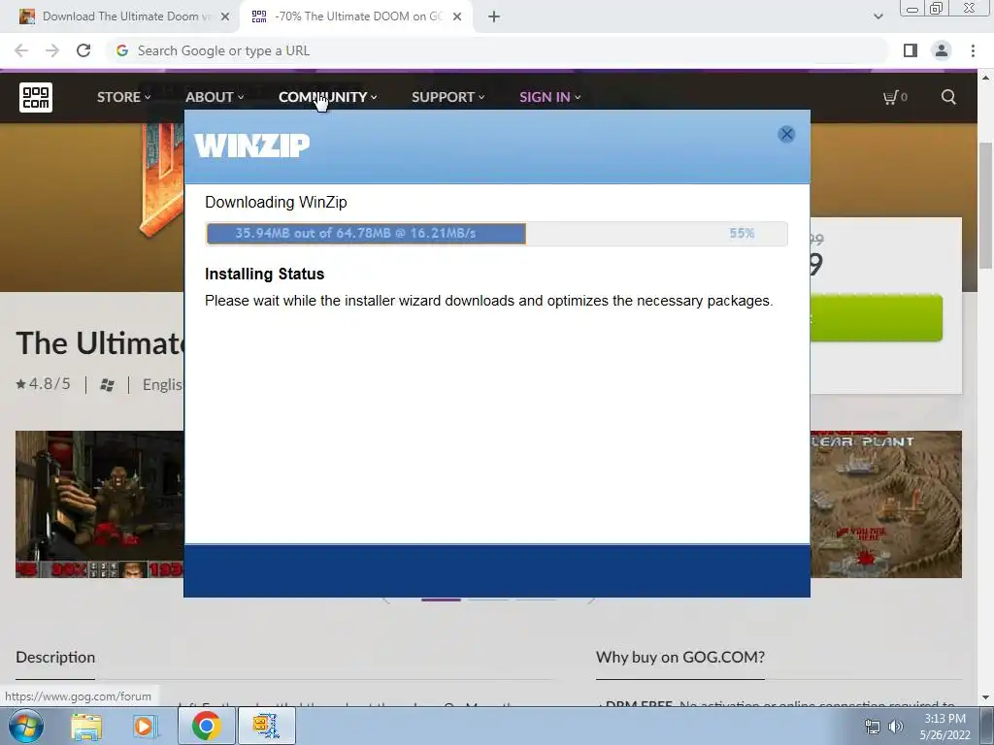
Task: Toggle the browser side panel icon
Action: 911,50
